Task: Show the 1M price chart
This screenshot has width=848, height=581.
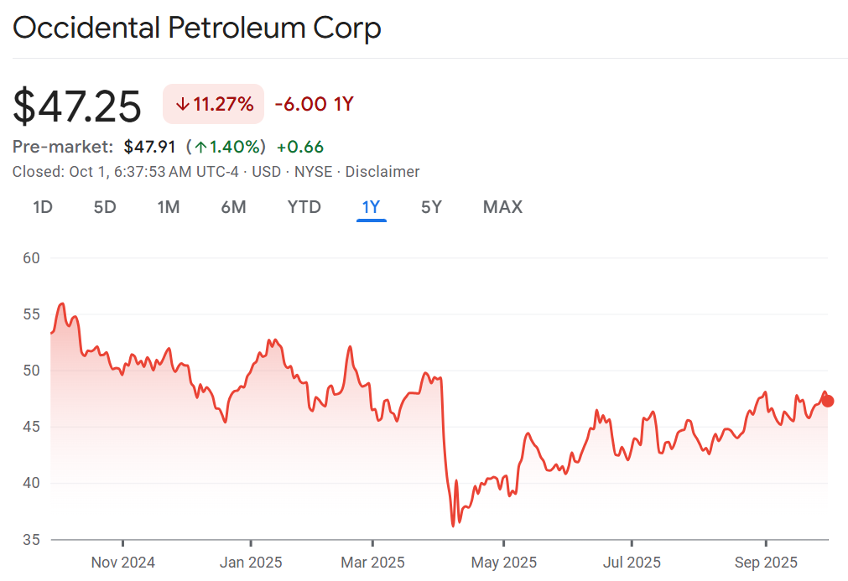Action: click(x=169, y=207)
